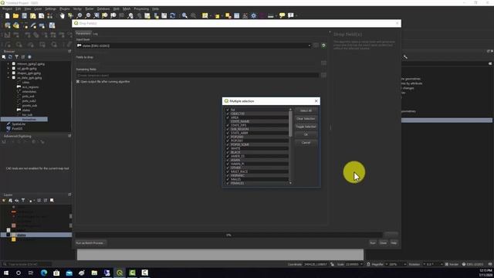
Task: Click the Map Tips speech bubble icon
Action: click(282, 15)
